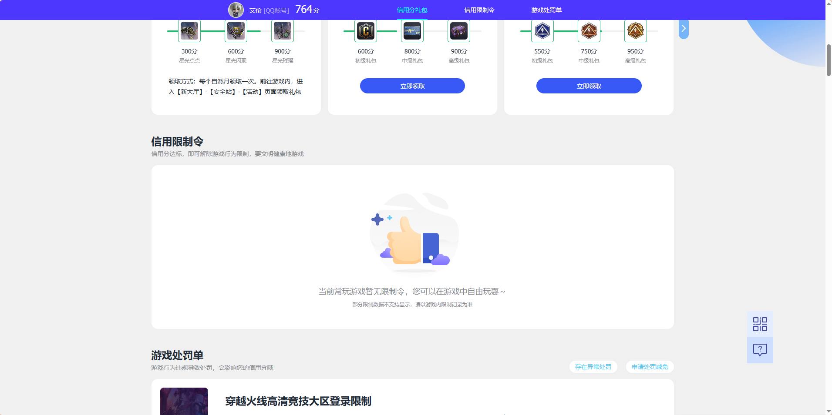Click the 600分 初级礼包 gold C icon
832x415 pixels.
366,31
